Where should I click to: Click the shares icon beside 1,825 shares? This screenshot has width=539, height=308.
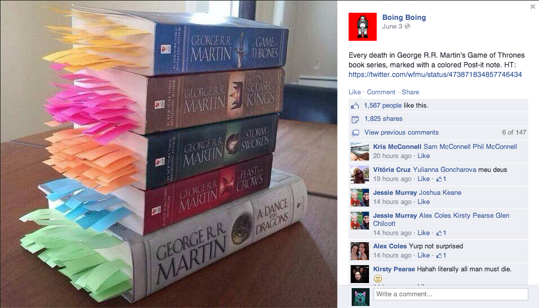[x=355, y=119]
